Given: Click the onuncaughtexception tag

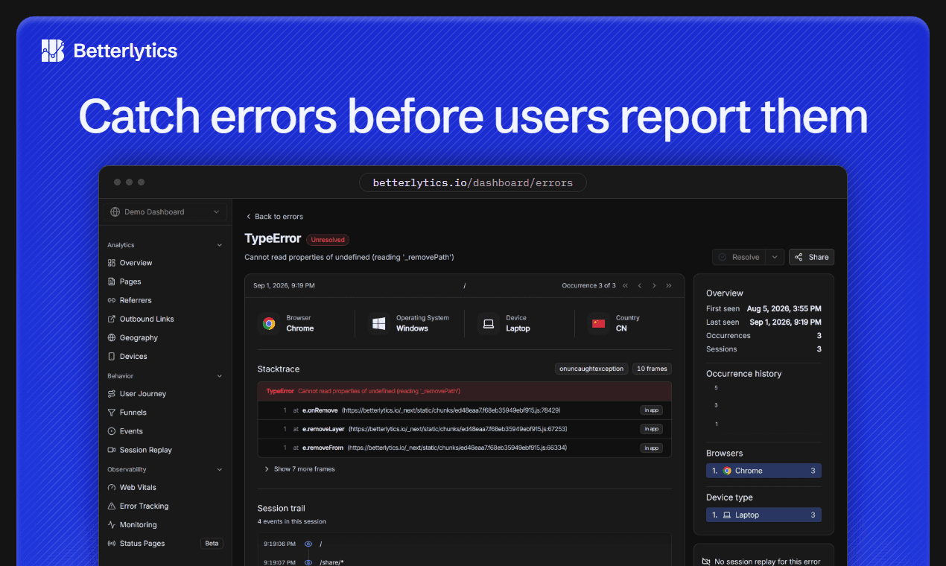Looking at the screenshot, I should click(x=591, y=369).
